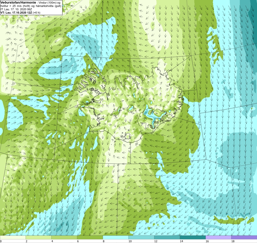Click the 0–2 m/s pale yellow legend swatch
Image resolution: width=257 pixels, height=243 pixels.
point(13,237)
